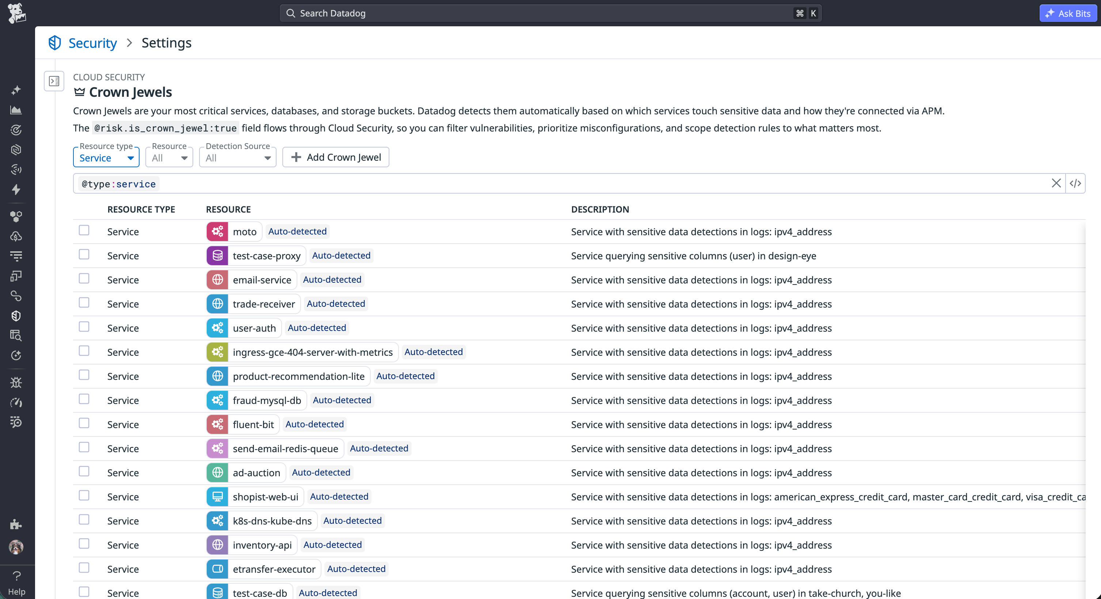Click Add Crown Jewel button
Image resolution: width=1101 pixels, height=599 pixels.
pos(335,157)
